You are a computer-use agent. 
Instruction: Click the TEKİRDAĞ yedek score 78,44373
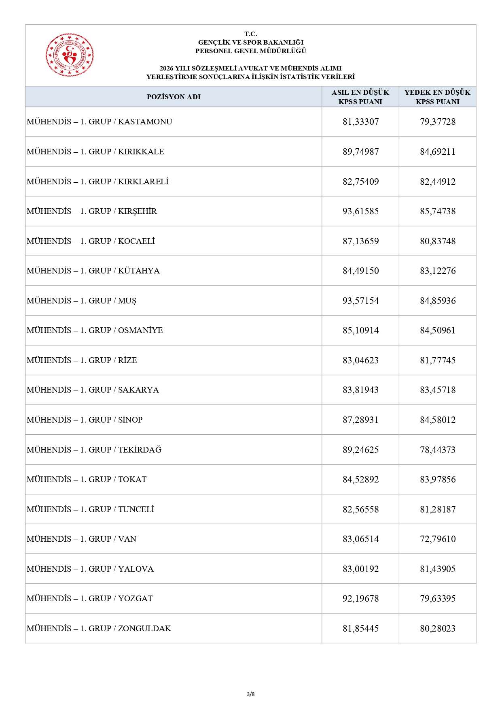[438, 450]
